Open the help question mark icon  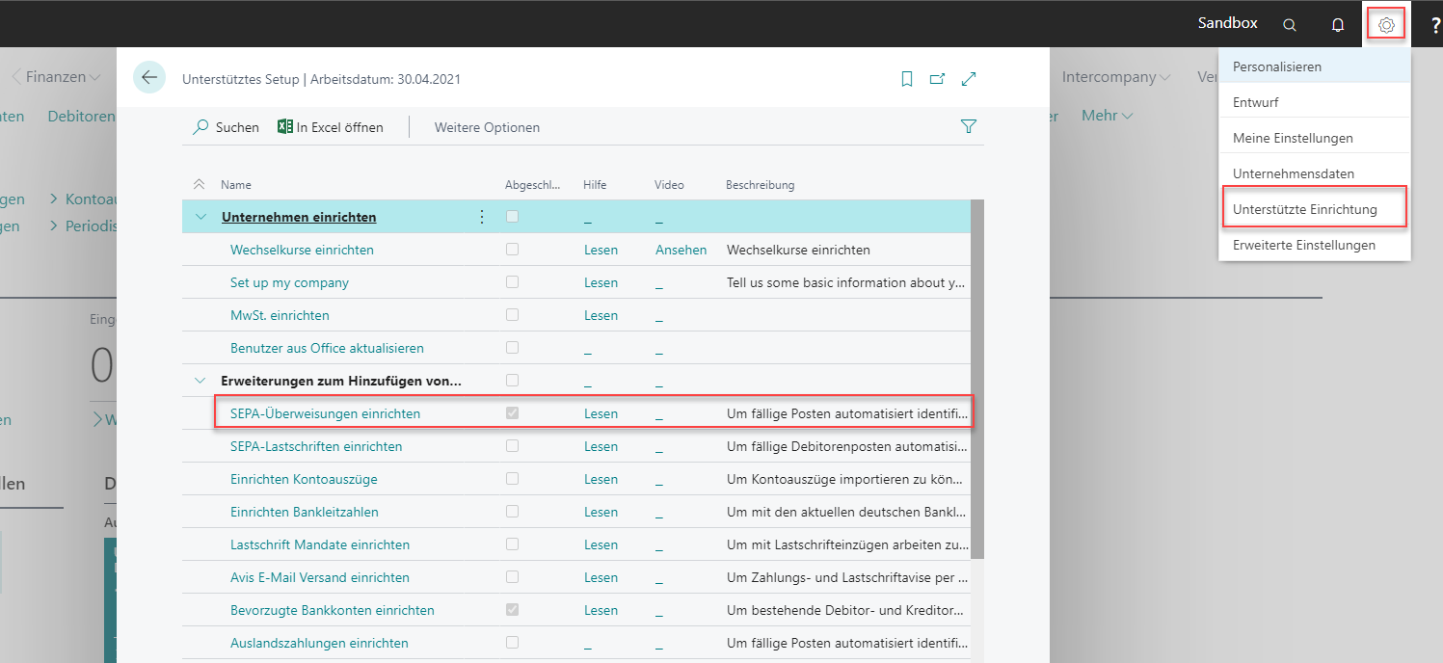[1436, 25]
